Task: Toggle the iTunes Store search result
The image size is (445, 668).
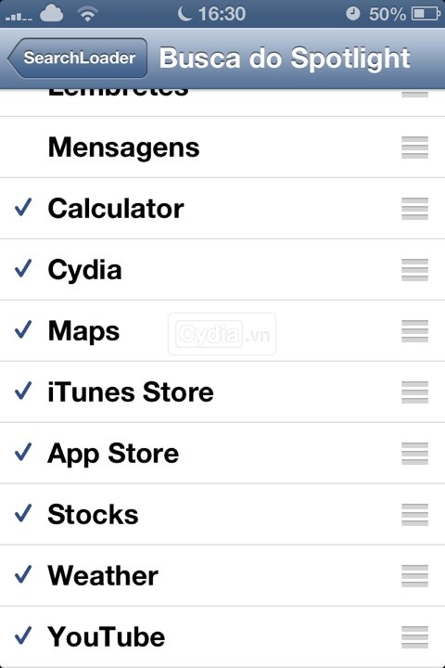Action: point(222,392)
